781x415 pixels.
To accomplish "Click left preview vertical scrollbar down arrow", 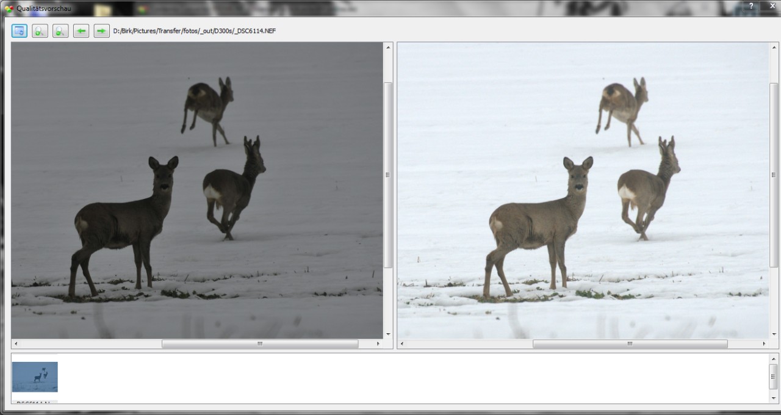I will (389, 334).
